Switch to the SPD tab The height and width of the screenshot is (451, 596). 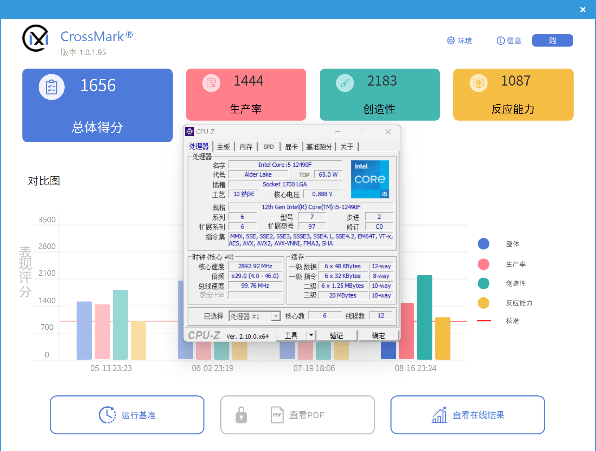[x=268, y=147]
